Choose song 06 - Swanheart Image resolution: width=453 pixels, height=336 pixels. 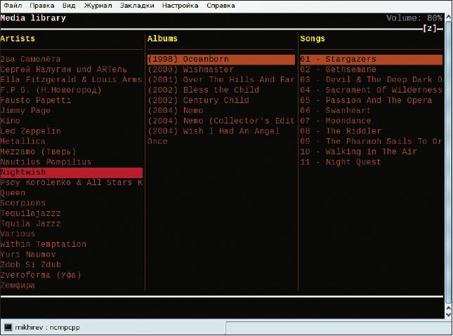click(x=336, y=111)
